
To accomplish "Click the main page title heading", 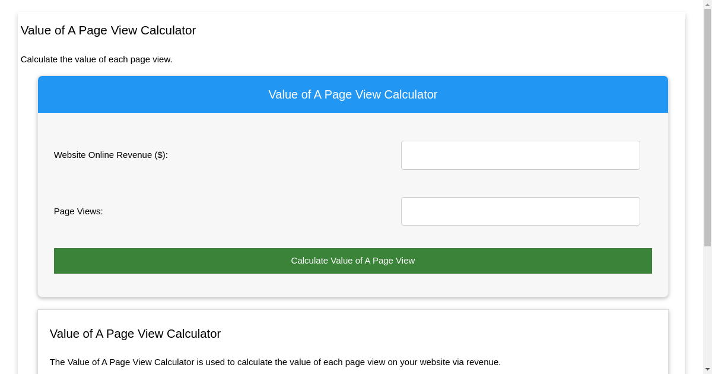I will coord(108,30).
